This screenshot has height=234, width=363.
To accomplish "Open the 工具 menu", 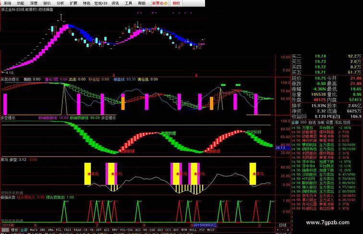I will click(x=128, y=3).
